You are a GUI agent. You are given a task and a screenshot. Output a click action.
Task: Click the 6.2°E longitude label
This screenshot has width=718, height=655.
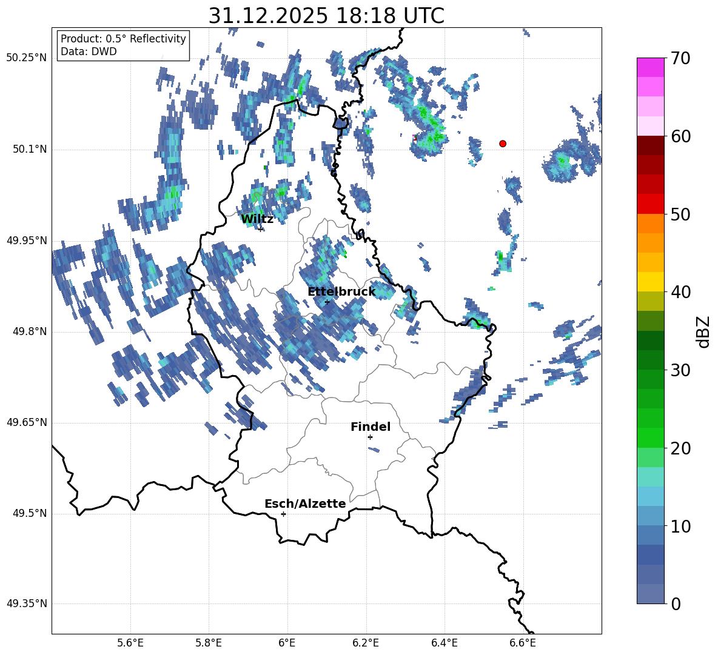point(366,643)
